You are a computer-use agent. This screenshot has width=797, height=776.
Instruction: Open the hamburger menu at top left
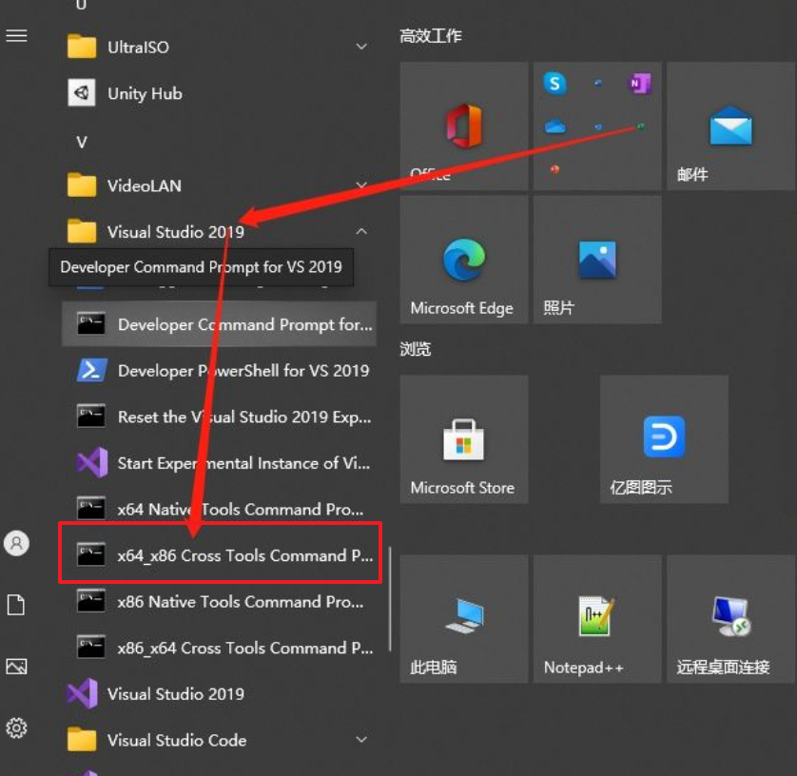tap(16, 35)
